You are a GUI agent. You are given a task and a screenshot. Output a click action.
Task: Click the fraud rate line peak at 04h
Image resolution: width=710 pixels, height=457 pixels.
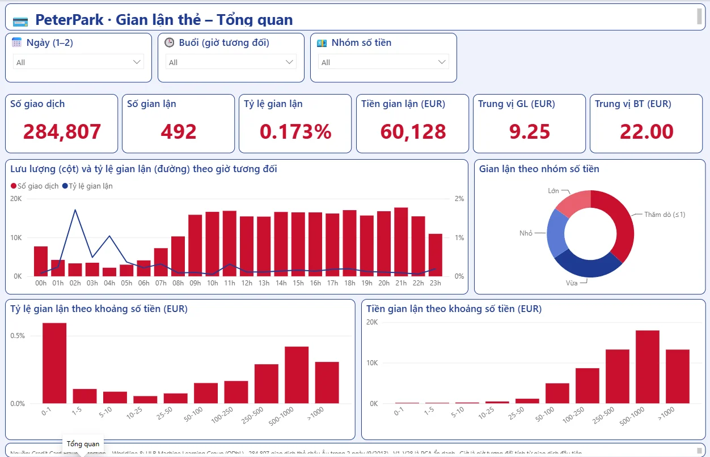[109, 236]
